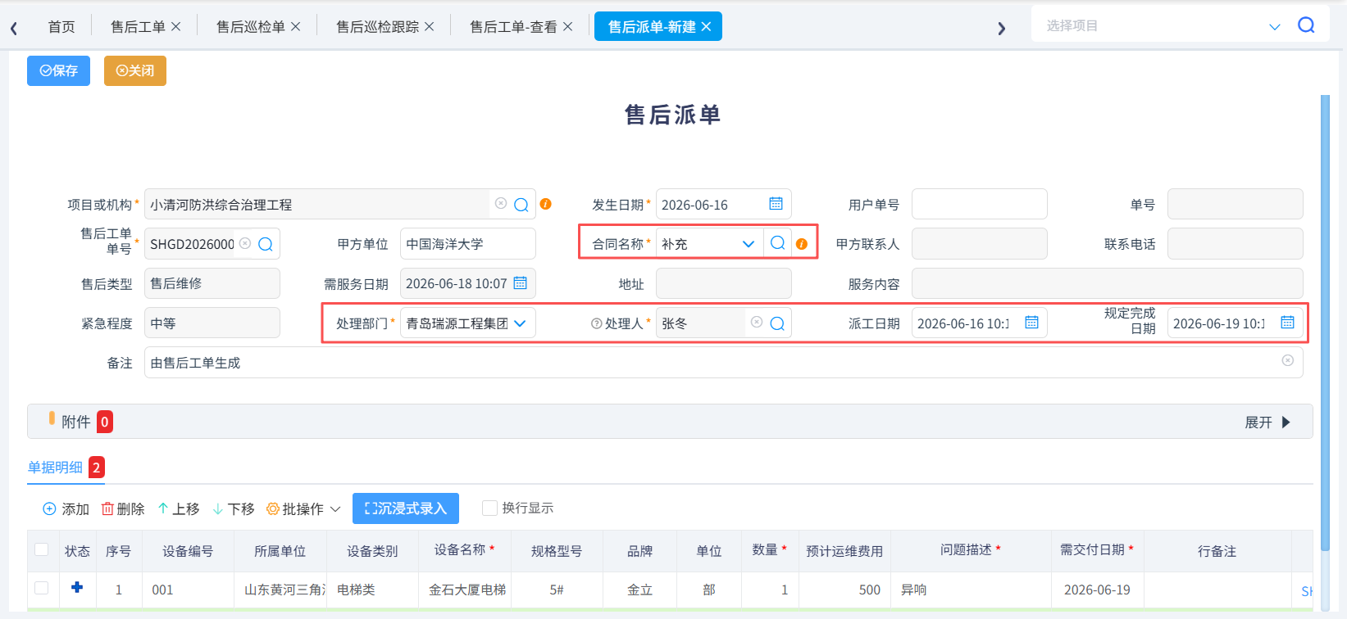Expand the 合同名称 dropdown
1347x619 pixels.
pyautogui.click(x=748, y=244)
